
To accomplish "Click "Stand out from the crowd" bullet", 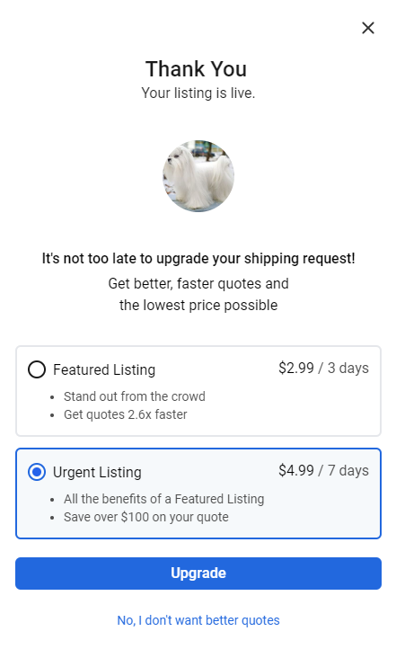I will click(x=135, y=396).
